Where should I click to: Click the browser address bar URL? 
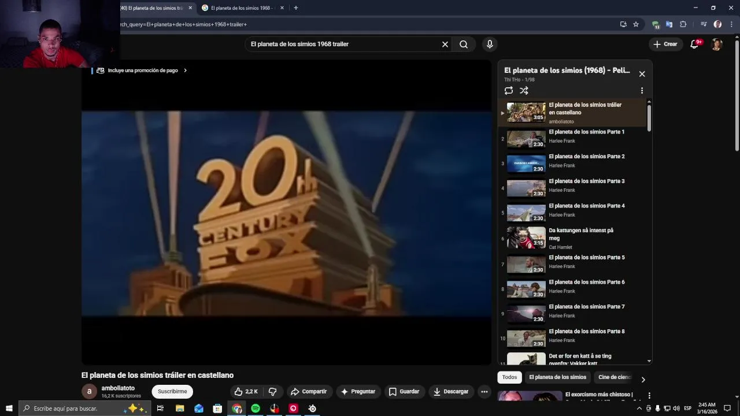(364, 24)
